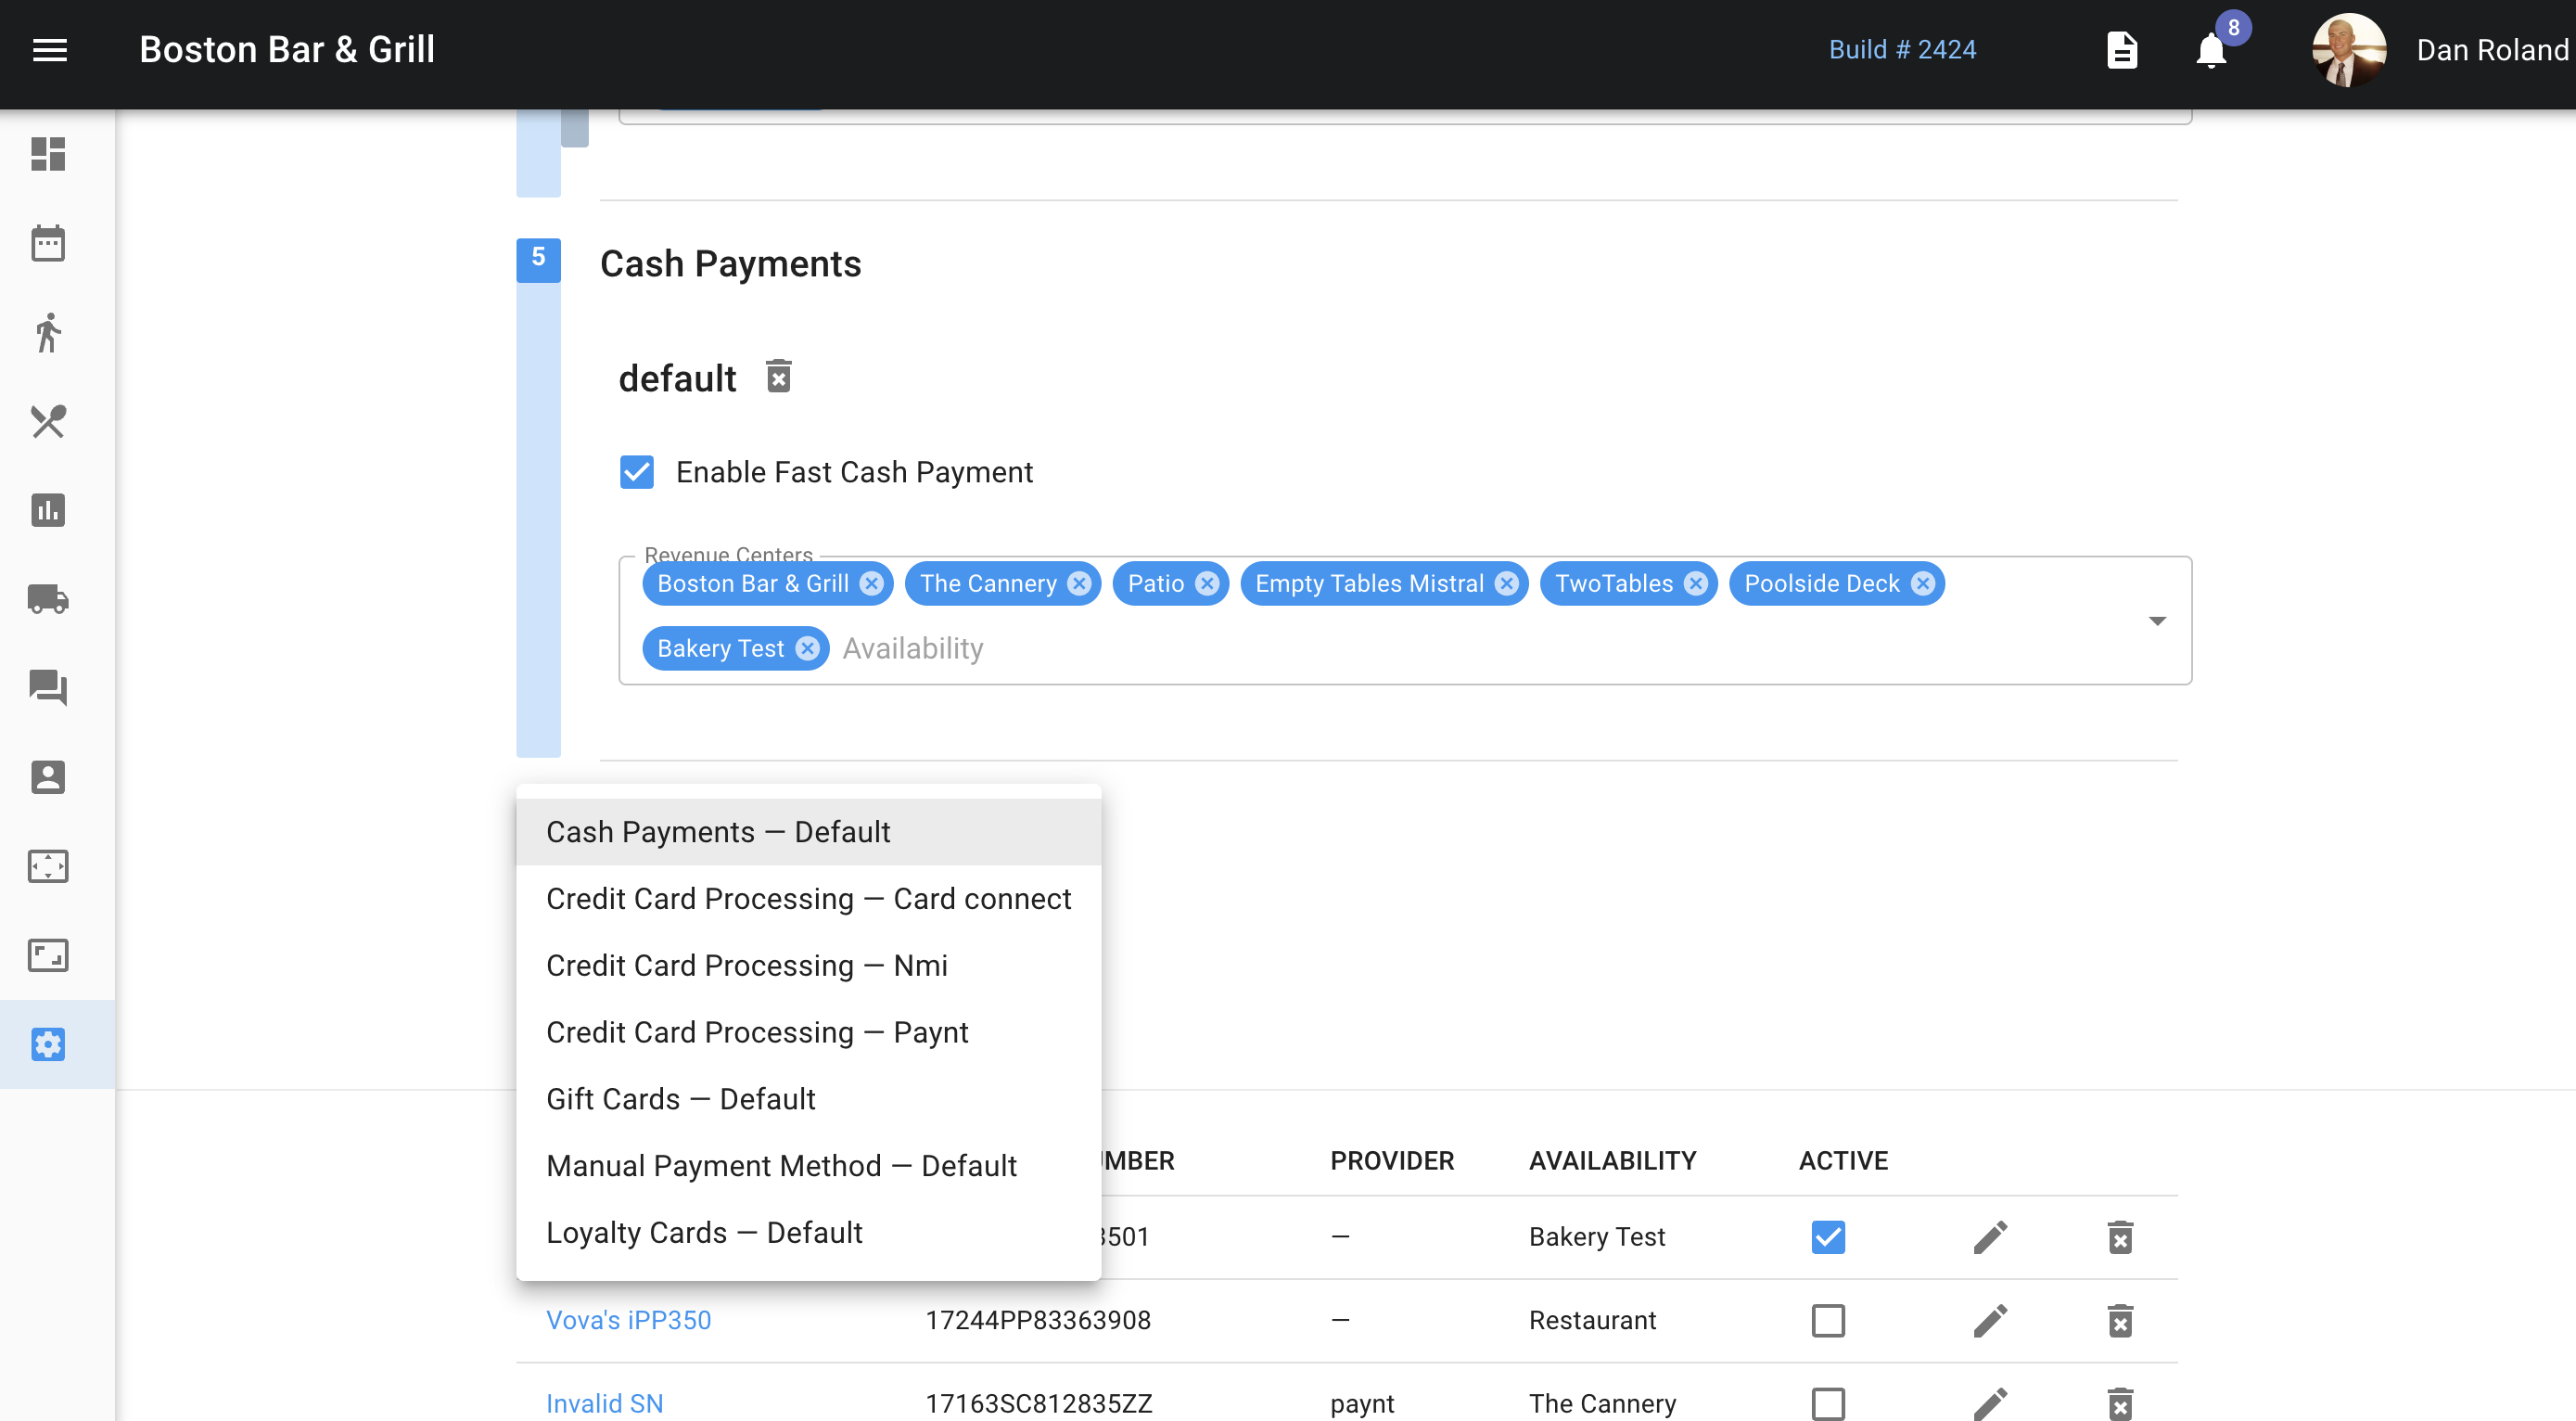Delete the Bakery Test device row
This screenshot has height=1421, width=2576.
point(2120,1237)
